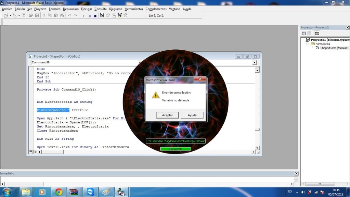Open Project Explorer via toolbar icon

(x=102, y=15)
